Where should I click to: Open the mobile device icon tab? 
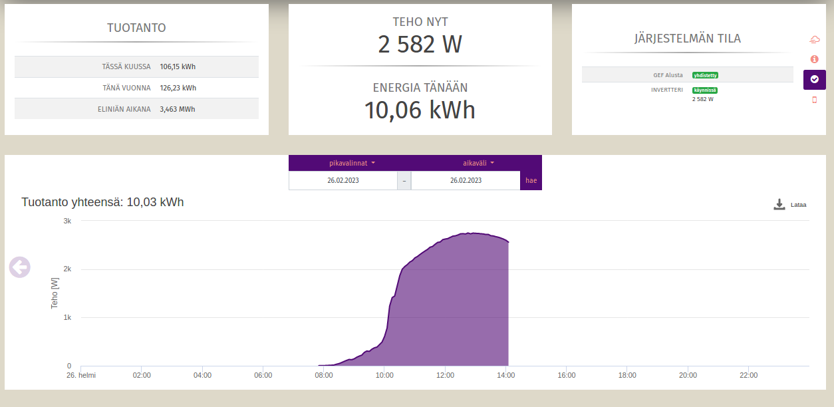point(814,100)
